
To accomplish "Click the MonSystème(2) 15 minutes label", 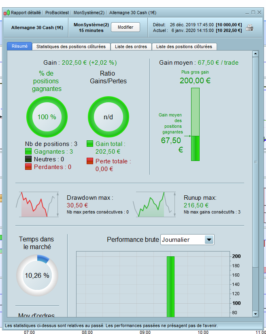I will point(91,27).
